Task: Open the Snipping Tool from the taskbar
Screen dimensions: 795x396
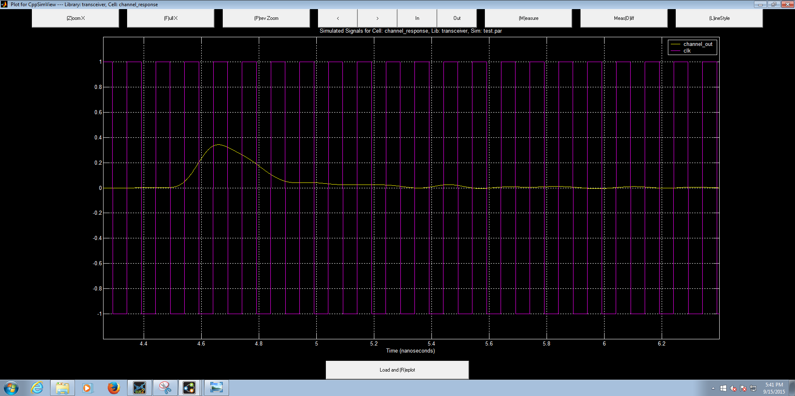Action: 165,388
